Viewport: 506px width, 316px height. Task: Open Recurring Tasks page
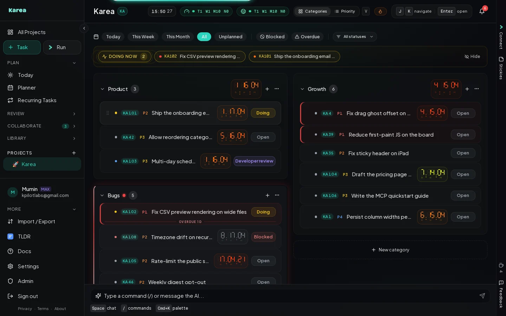pos(42,100)
